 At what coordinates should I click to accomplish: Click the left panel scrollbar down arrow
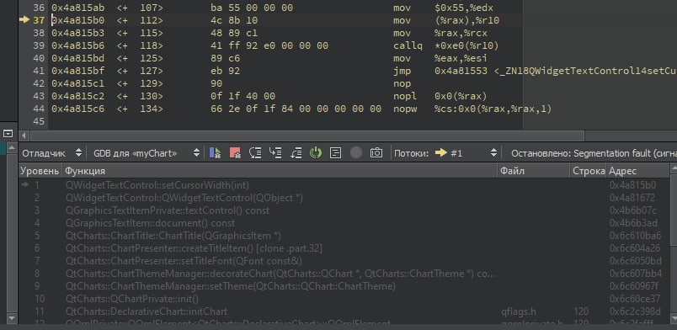(12, 318)
